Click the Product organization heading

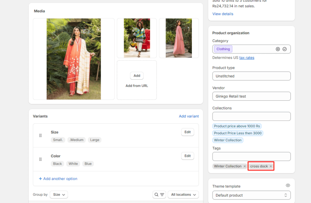[231, 33]
